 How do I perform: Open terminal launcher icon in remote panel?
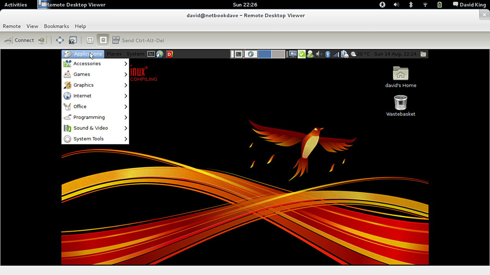coord(151,54)
